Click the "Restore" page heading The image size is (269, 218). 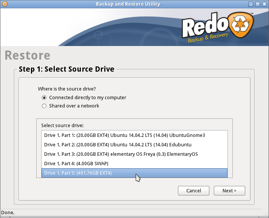[x=27, y=55]
